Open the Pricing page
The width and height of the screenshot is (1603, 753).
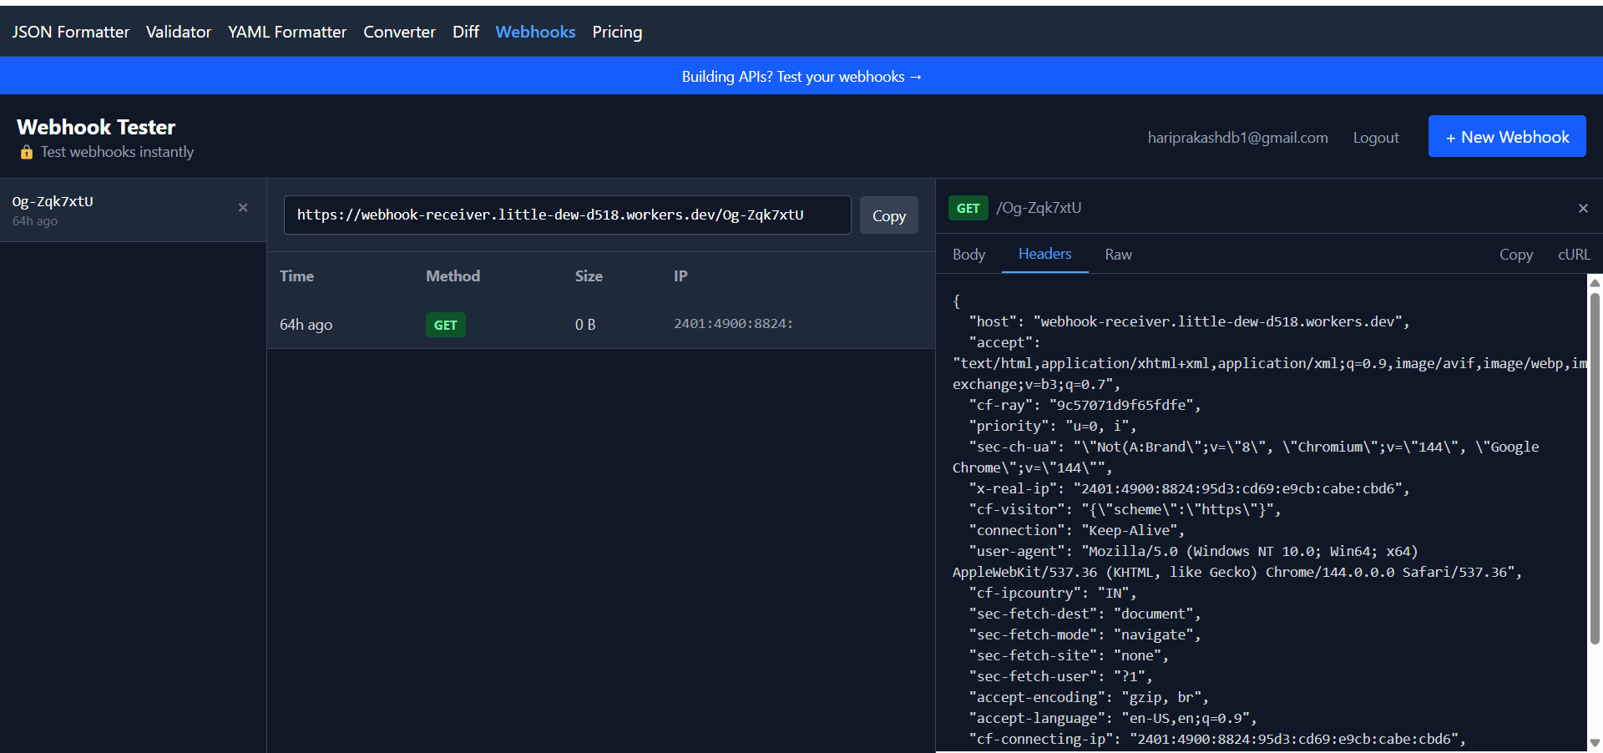(617, 32)
